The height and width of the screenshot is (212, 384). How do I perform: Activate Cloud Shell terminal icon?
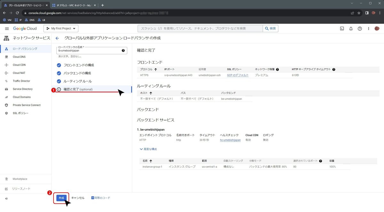point(342,28)
